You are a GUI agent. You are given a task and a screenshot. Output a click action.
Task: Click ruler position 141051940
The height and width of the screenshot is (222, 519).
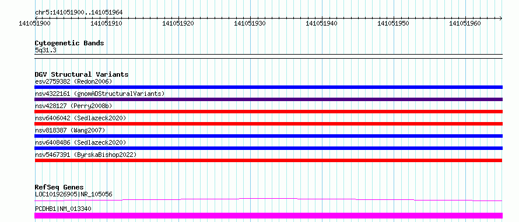322,24
